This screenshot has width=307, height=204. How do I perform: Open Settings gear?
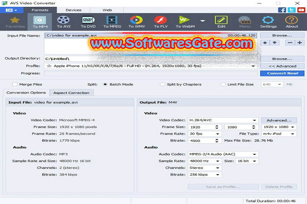click(268, 22)
